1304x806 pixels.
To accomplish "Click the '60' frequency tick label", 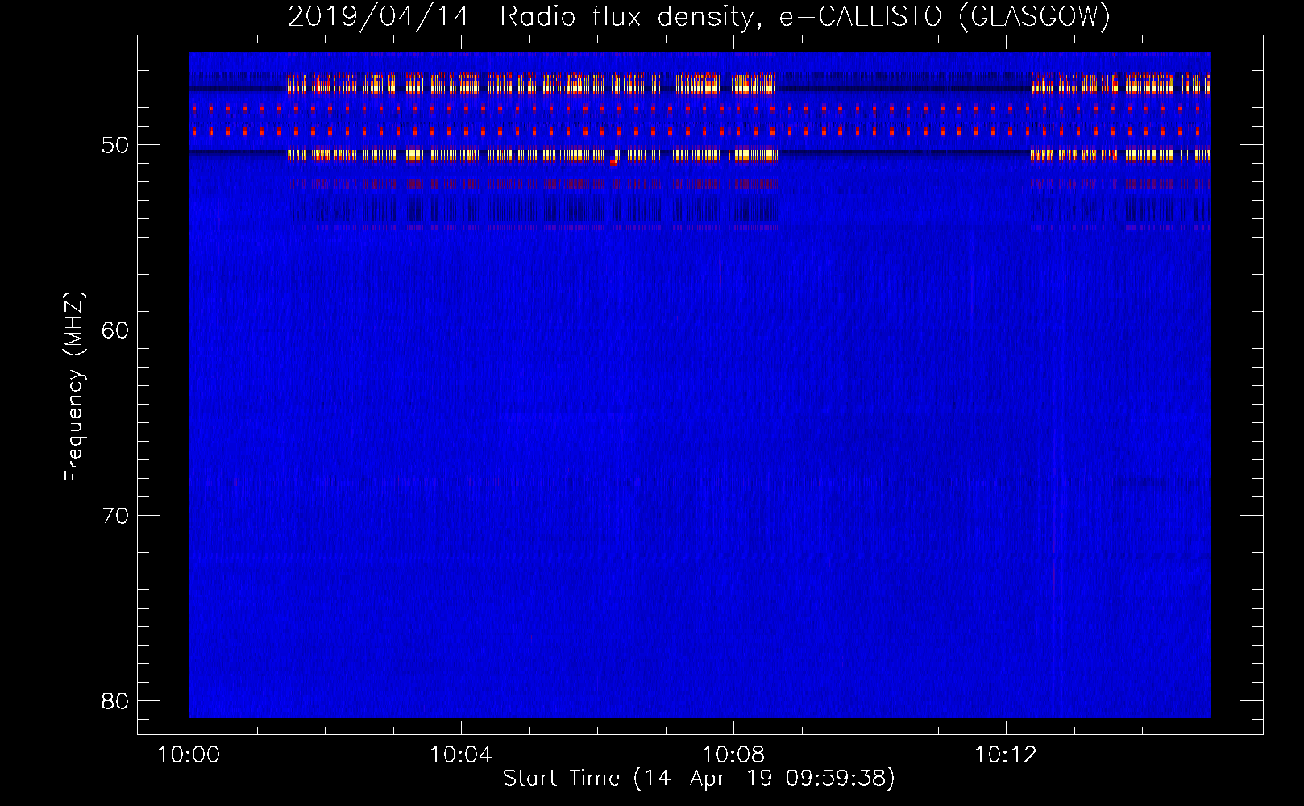I will coord(116,330).
